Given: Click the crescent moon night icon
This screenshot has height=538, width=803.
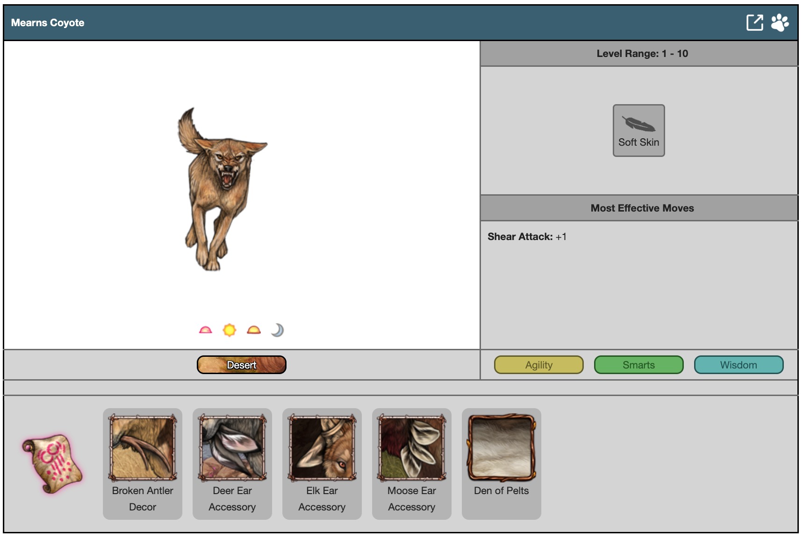Looking at the screenshot, I should click(x=278, y=330).
